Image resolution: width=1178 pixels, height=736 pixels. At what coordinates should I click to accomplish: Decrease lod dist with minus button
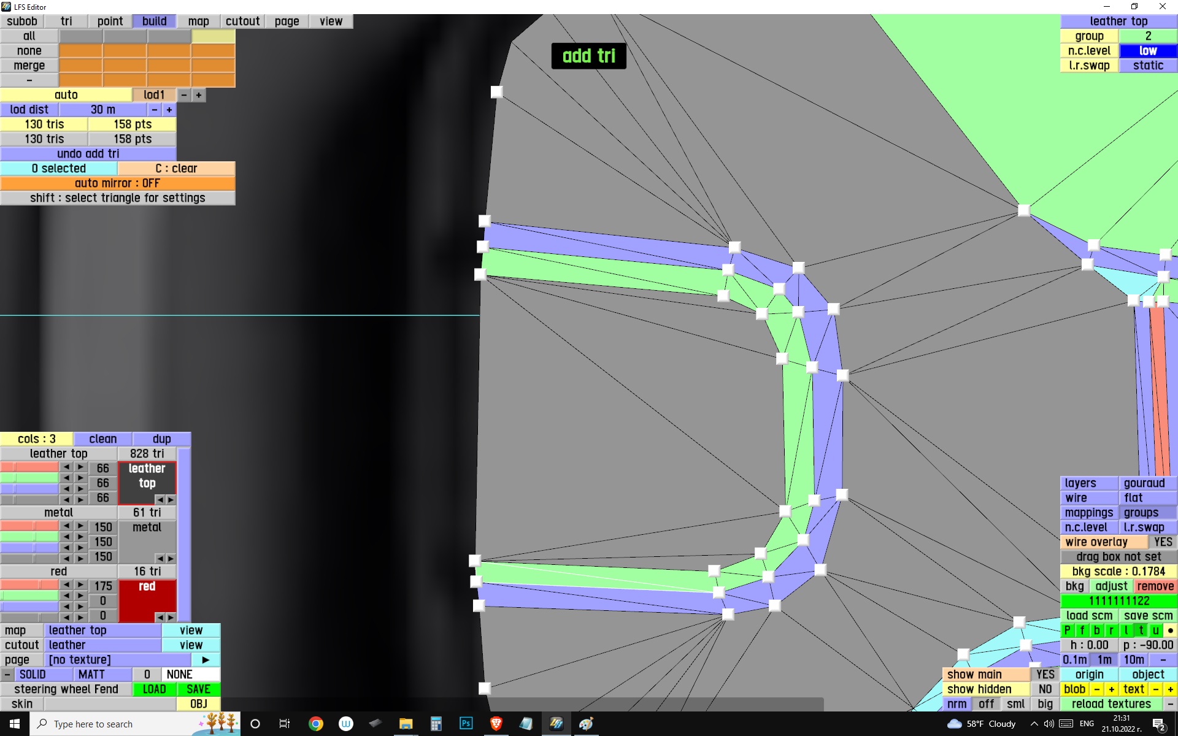click(155, 110)
